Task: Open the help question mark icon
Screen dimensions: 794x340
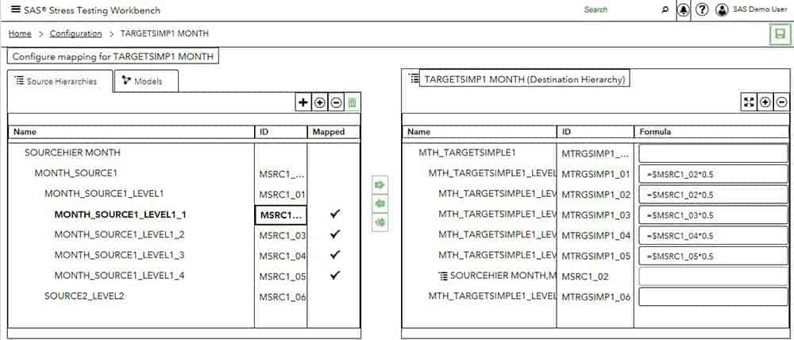Action: tap(701, 10)
